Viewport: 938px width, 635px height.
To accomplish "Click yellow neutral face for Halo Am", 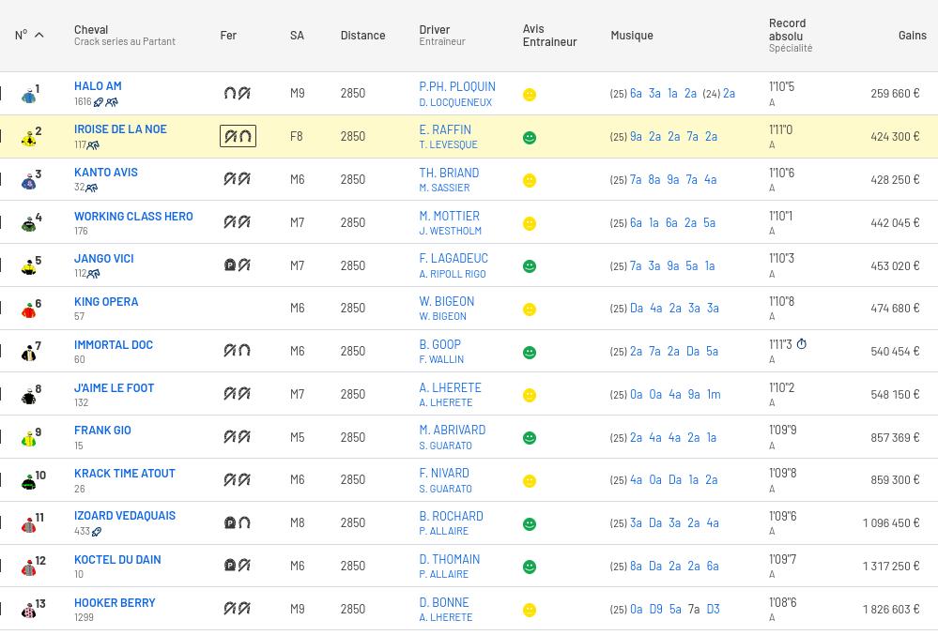I will point(530,95).
